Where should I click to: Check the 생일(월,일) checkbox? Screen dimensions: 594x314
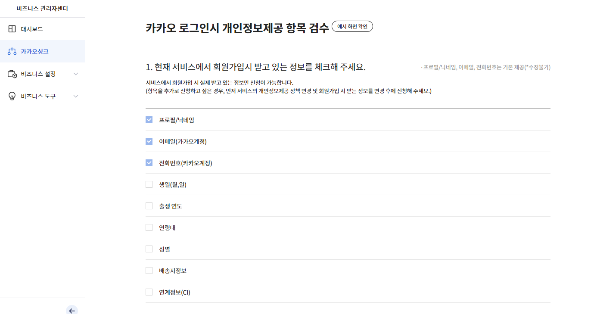149,184
